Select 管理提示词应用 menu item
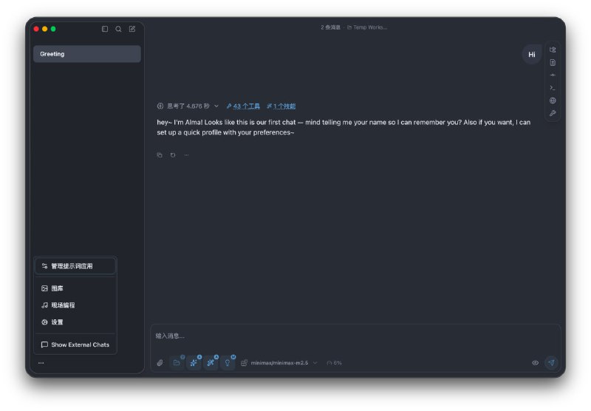The height and width of the screenshot is (411, 591). 75,266
